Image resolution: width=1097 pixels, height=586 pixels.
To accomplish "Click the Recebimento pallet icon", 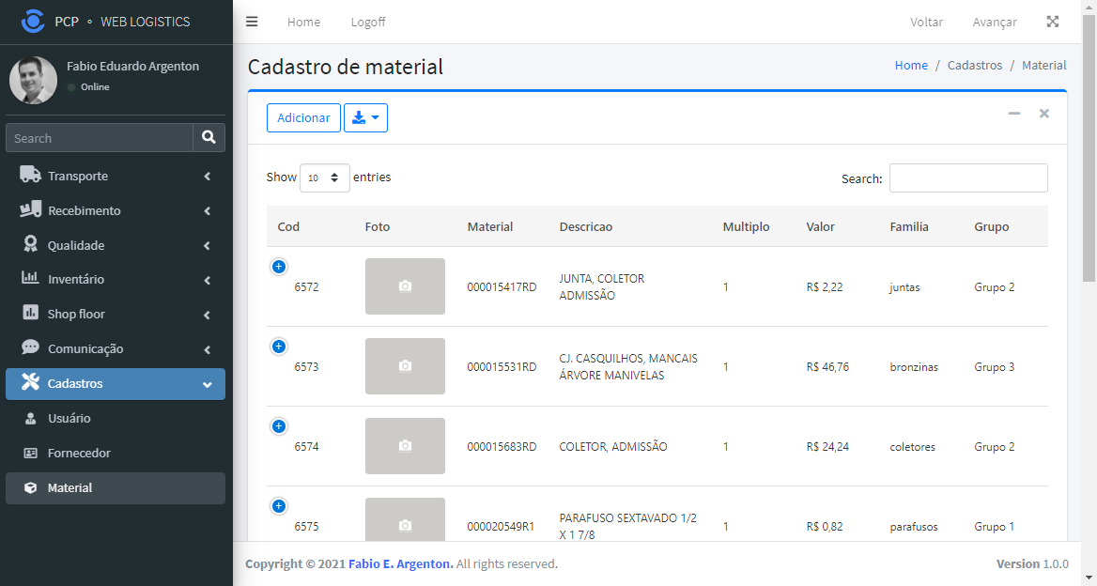I will 30,209.
